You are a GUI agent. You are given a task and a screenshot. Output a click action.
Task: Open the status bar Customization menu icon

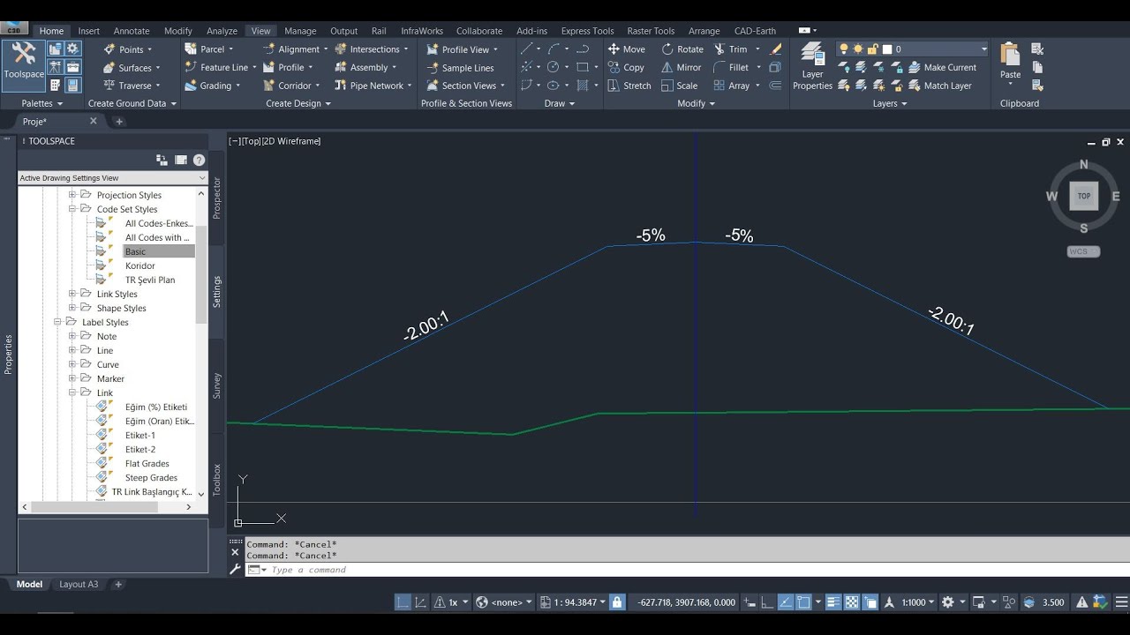coord(1121,602)
